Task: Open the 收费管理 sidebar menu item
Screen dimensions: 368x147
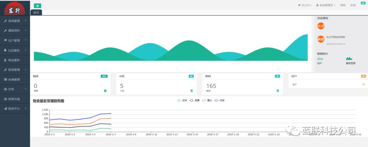Action: click(x=15, y=80)
